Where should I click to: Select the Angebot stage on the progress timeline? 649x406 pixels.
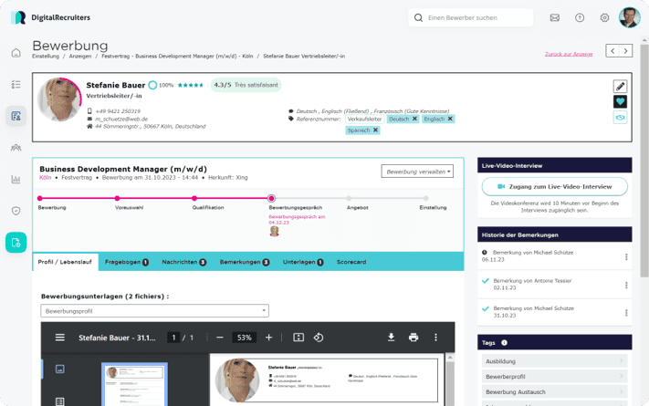click(358, 198)
